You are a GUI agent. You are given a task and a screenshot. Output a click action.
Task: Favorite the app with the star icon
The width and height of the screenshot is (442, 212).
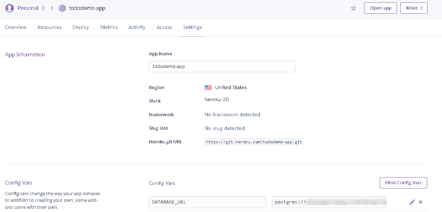click(353, 8)
